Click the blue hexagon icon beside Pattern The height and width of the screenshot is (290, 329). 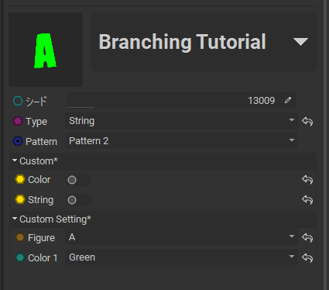(18, 141)
